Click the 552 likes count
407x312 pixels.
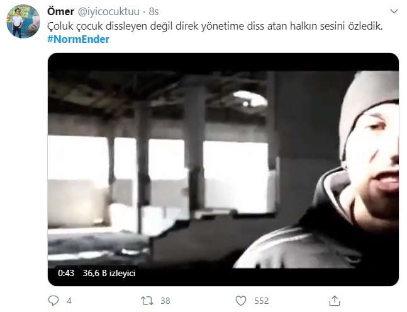pyautogui.click(x=262, y=301)
